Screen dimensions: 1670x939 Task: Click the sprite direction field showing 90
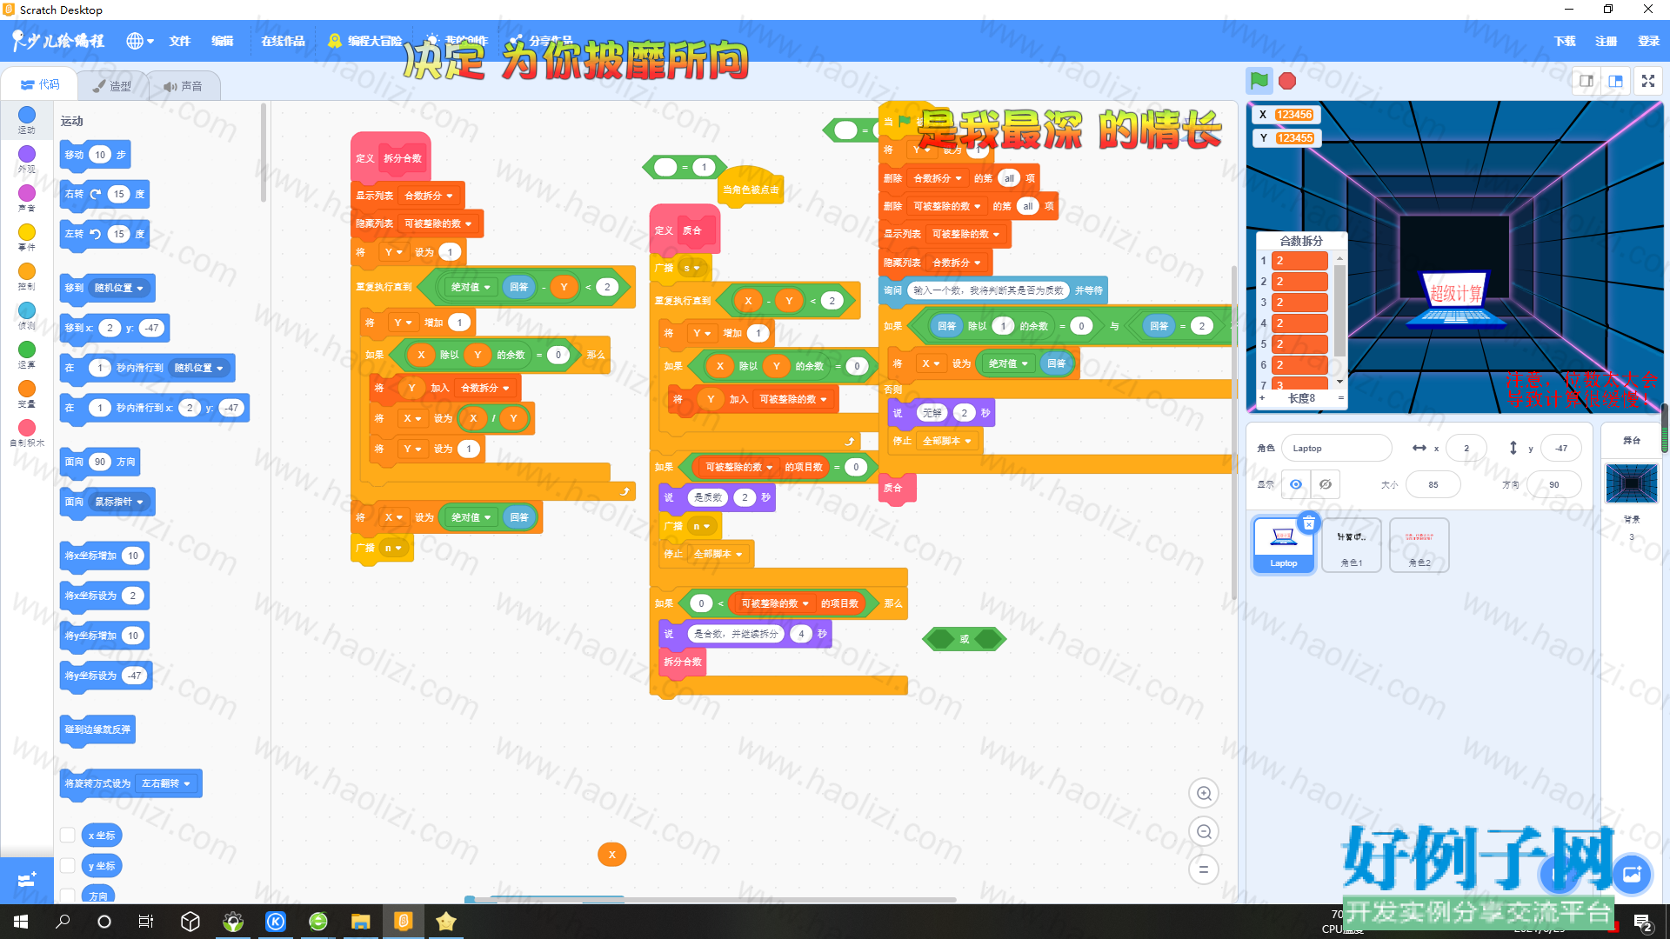[1553, 484]
